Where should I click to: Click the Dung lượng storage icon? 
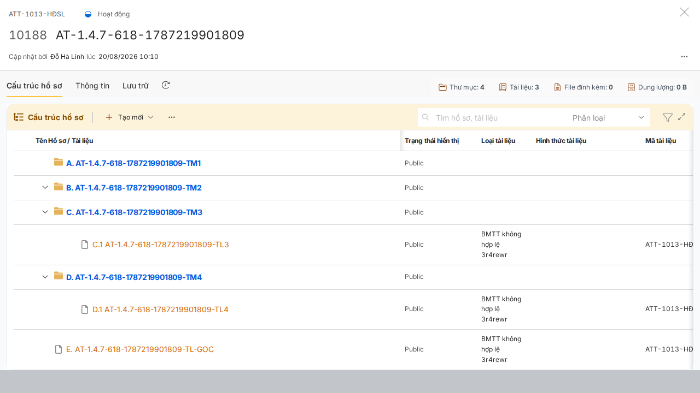coord(631,87)
